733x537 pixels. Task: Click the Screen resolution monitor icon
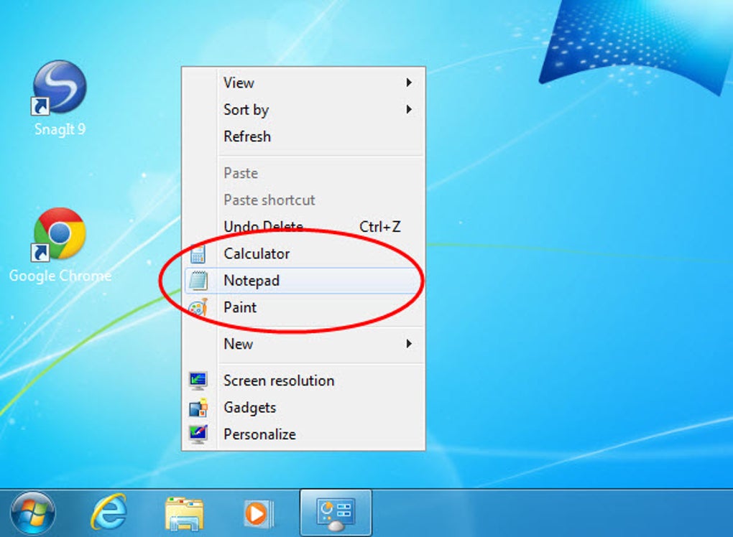(x=198, y=380)
